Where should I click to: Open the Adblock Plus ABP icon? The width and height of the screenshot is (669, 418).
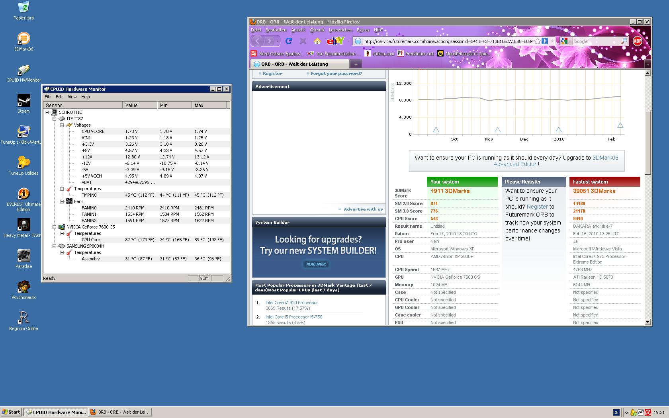(x=638, y=41)
